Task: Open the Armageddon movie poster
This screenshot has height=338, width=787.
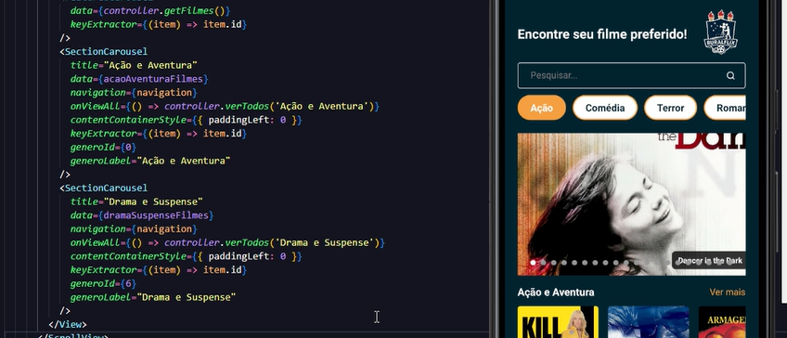Action: [722, 322]
